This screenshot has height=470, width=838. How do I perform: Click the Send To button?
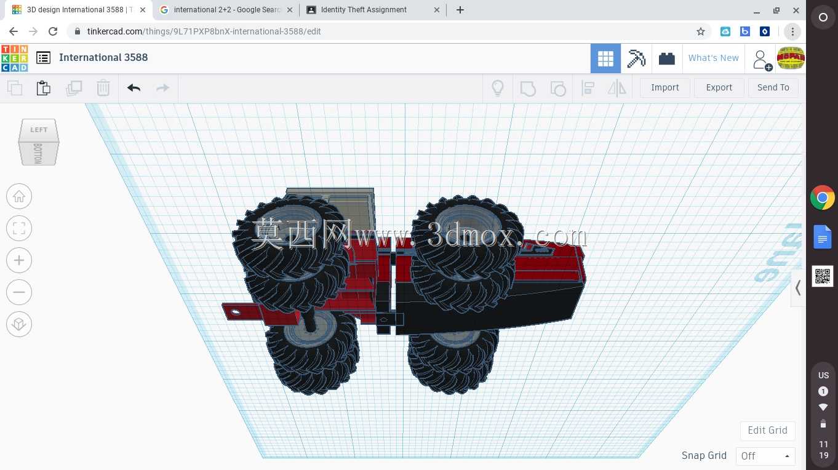coord(773,87)
